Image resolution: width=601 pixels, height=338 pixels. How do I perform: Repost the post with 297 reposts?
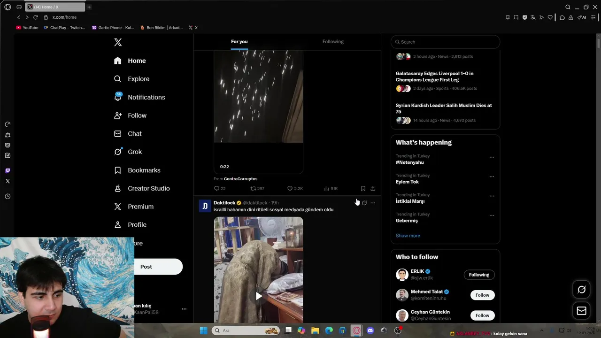pos(257,188)
